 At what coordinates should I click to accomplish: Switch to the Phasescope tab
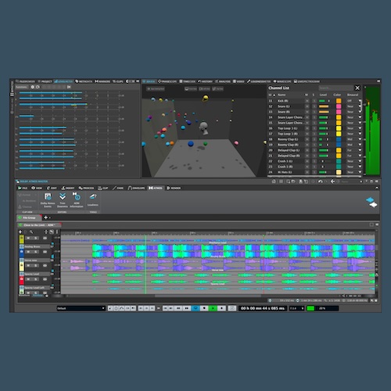point(167,81)
